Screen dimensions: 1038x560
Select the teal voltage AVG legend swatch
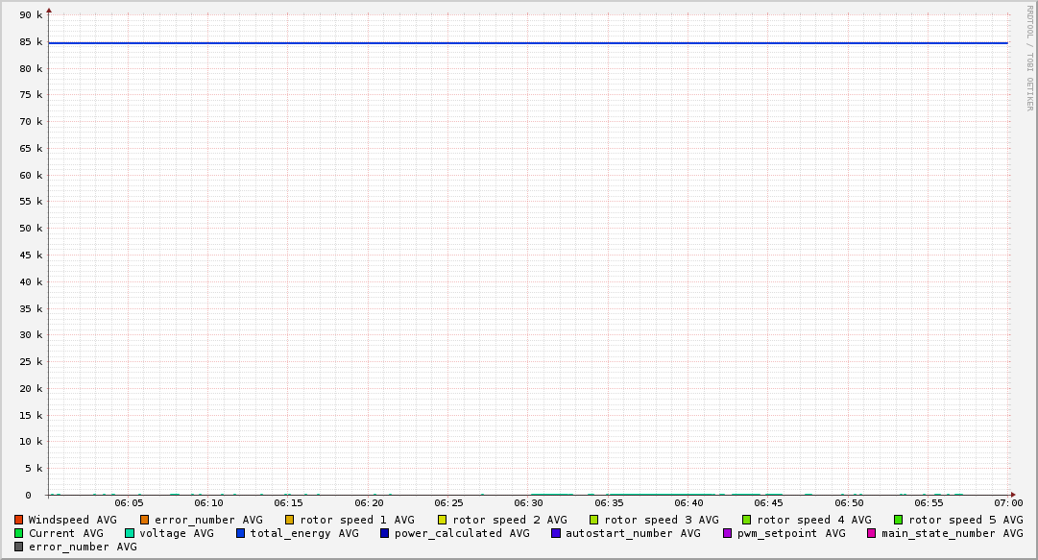130,533
